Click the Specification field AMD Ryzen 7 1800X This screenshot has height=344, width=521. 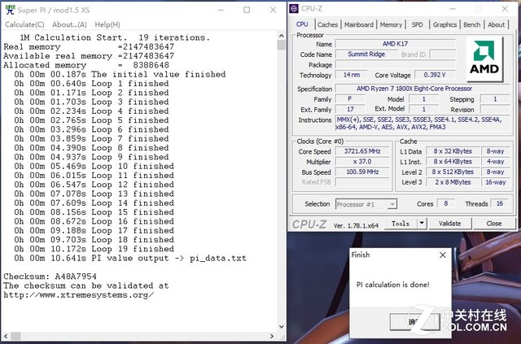tap(422, 89)
